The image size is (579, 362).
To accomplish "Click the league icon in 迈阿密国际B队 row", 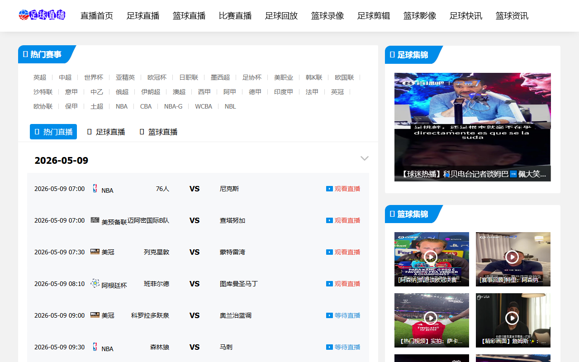I will click(x=95, y=219).
